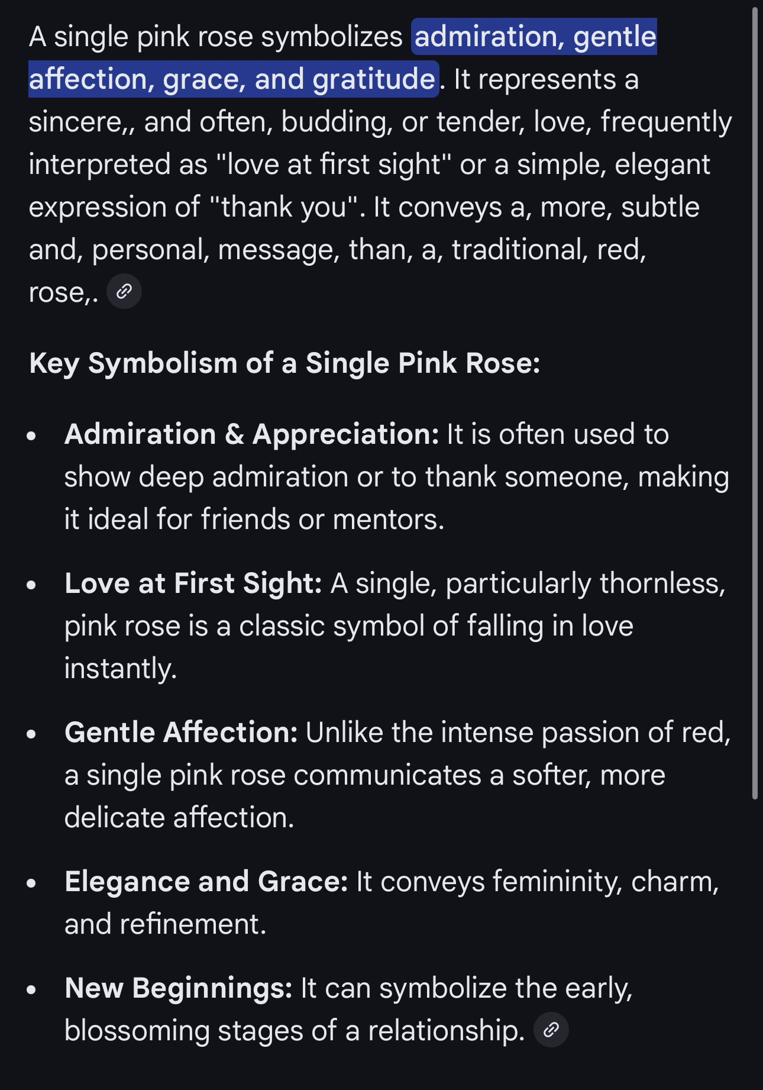Viewport: 763px width, 1090px height.
Task: Click the bold "Love at First Sight:" label
Action: [x=193, y=583]
